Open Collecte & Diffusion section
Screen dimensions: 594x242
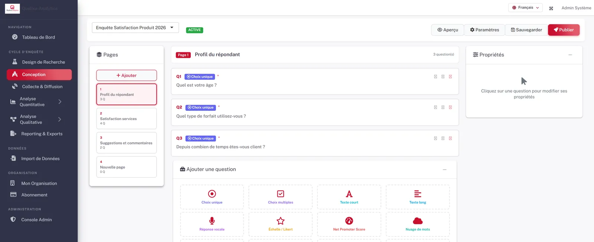tap(39, 87)
